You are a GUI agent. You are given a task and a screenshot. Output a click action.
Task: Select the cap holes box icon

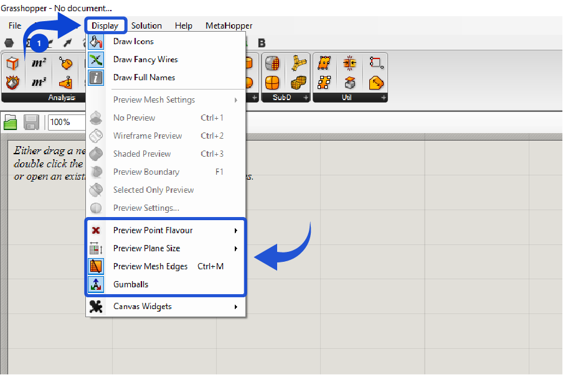[x=350, y=83]
